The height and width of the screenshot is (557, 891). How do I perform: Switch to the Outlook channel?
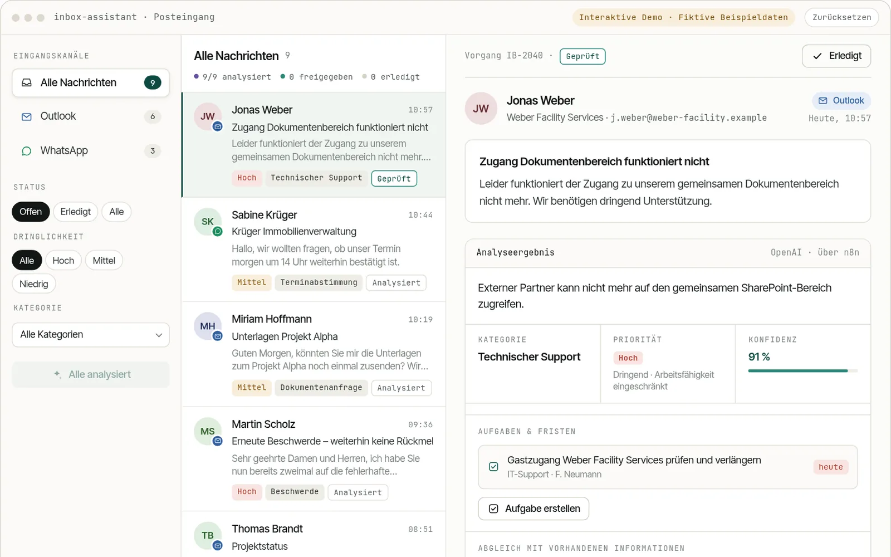91,116
